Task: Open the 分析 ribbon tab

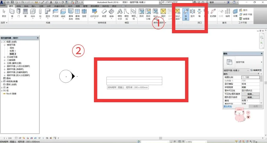Action: [49, 6]
